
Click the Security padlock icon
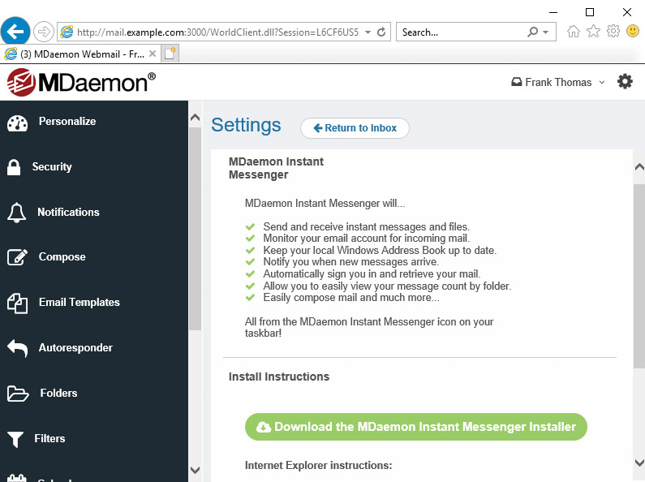click(14, 167)
